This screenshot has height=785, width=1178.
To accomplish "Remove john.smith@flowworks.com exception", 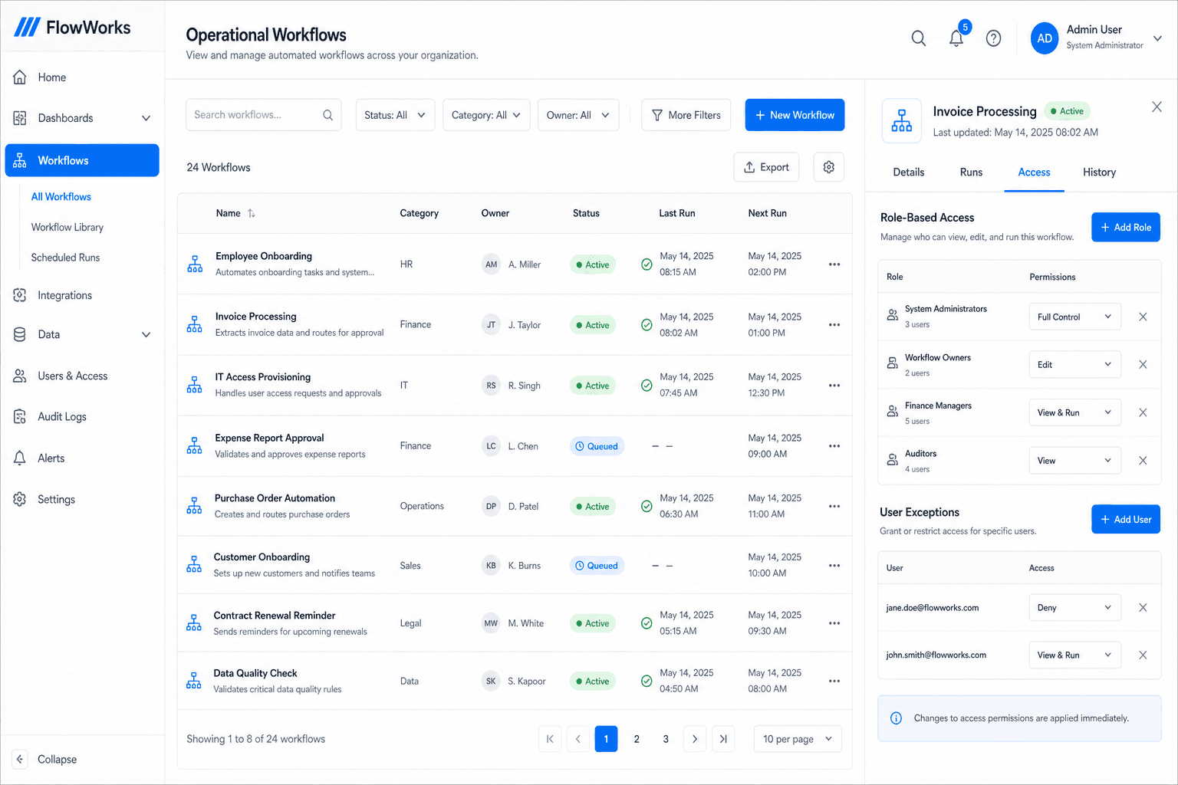I will 1143,655.
